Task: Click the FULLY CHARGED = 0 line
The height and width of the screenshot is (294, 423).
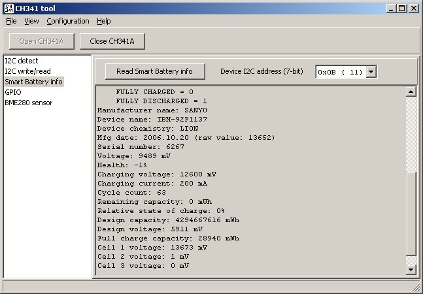Action: tap(154, 92)
